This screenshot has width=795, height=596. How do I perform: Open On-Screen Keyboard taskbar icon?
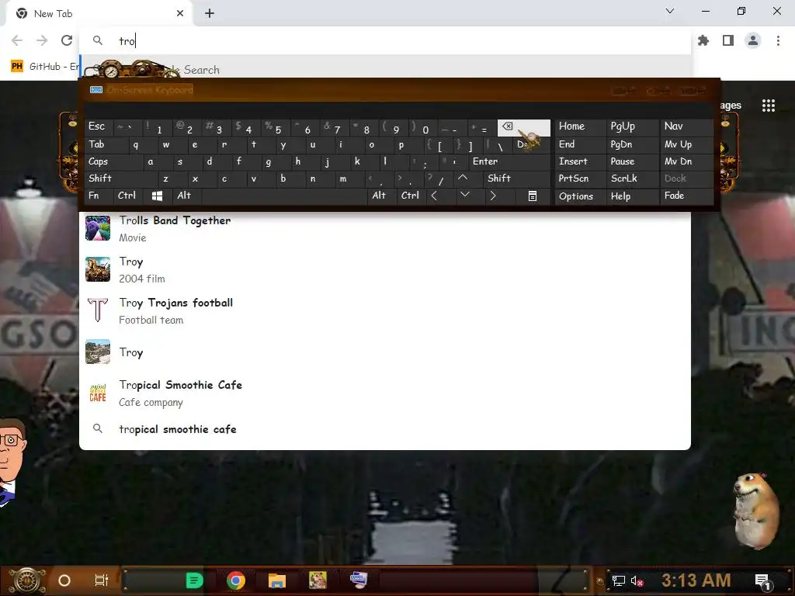(359, 580)
